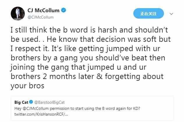Open the twitter.com/KrisHansonRCF link
Screen dimensions: 184x122
[x=41, y=114]
